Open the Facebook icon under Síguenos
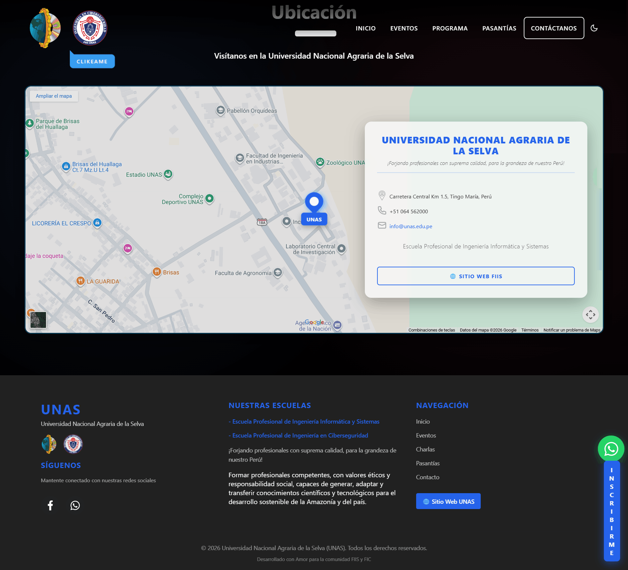This screenshot has height=570, width=628. (x=50, y=505)
